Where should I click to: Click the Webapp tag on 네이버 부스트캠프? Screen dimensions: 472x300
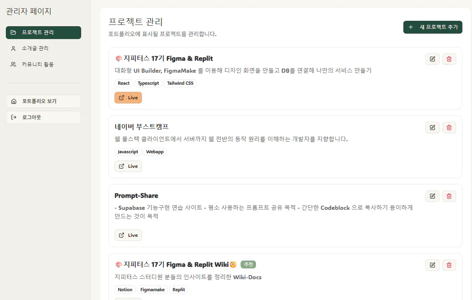(155, 152)
